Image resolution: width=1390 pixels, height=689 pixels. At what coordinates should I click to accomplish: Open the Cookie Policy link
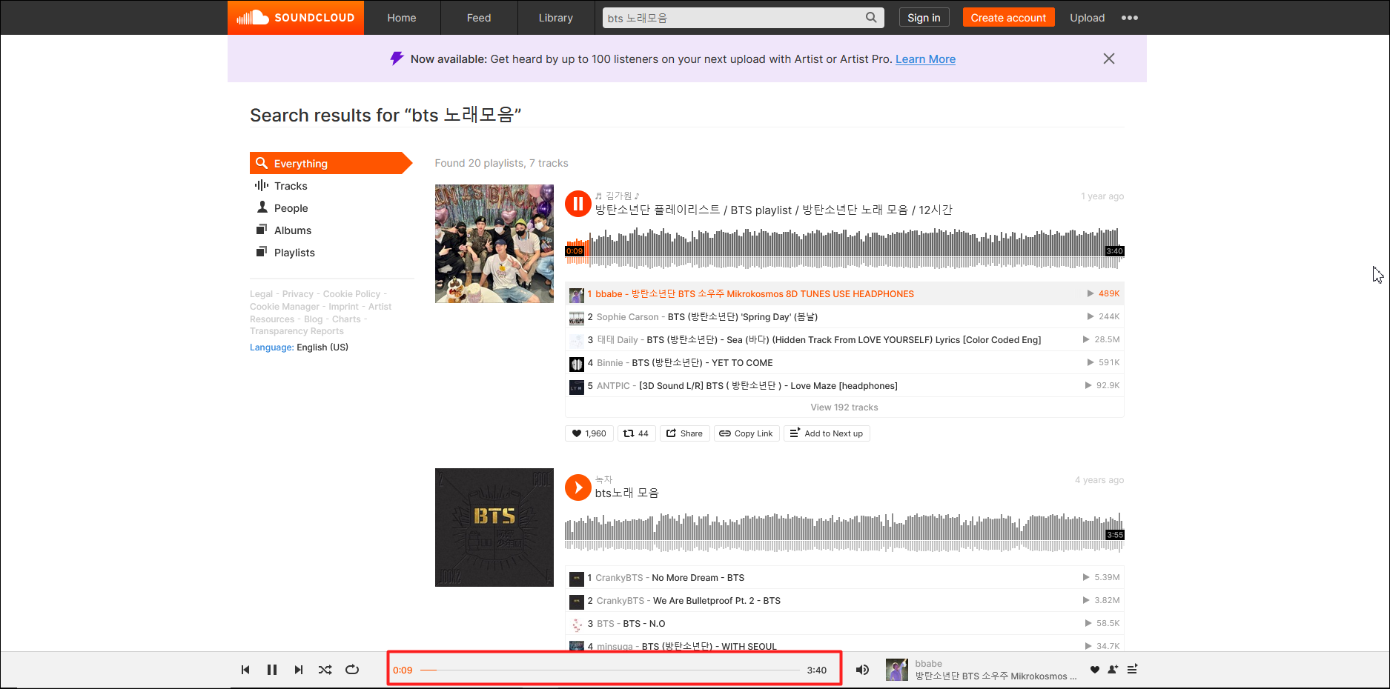pos(351,294)
